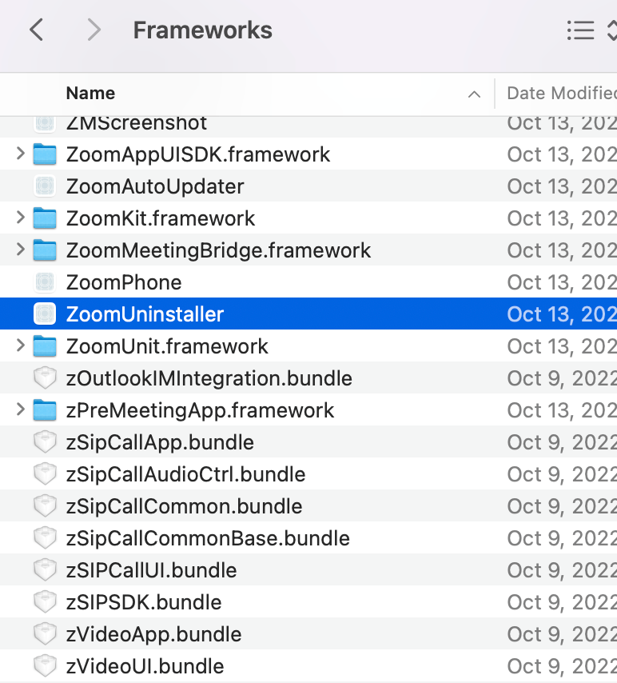Expand the ZoomAppUISDK.framework folder

click(x=21, y=154)
